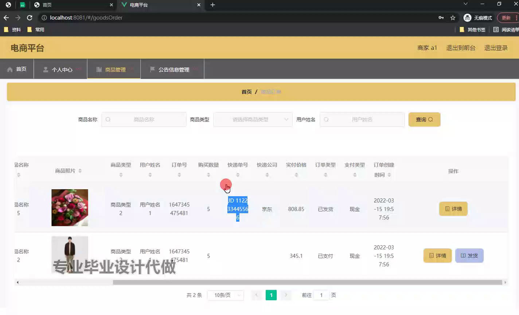Open the 商品管理 navigation menu

(114, 69)
